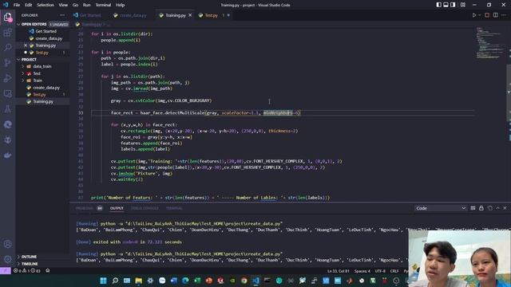
Task: Switch to the Terminal panel tab
Action: [x=174, y=208]
